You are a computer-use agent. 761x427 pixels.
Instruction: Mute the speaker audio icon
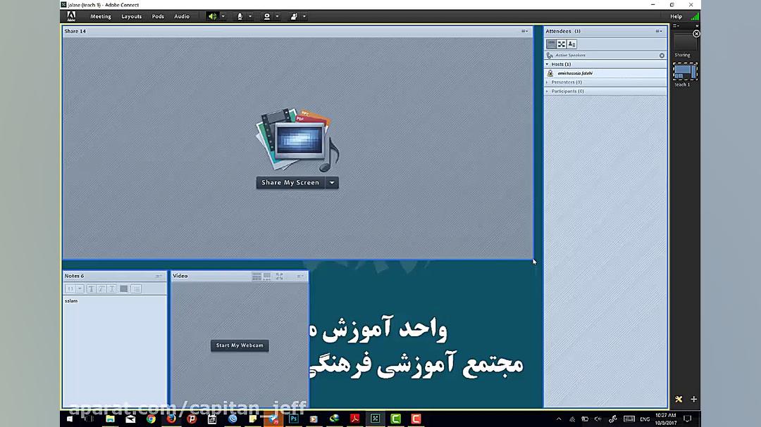(x=212, y=16)
